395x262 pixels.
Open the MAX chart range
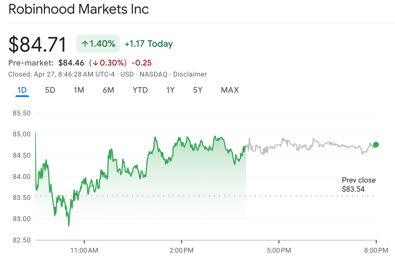pyautogui.click(x=230, y=90)
